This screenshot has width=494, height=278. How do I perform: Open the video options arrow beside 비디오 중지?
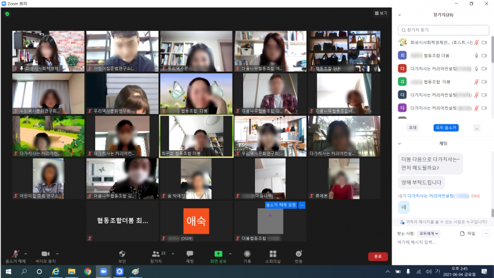click(57, 254)
